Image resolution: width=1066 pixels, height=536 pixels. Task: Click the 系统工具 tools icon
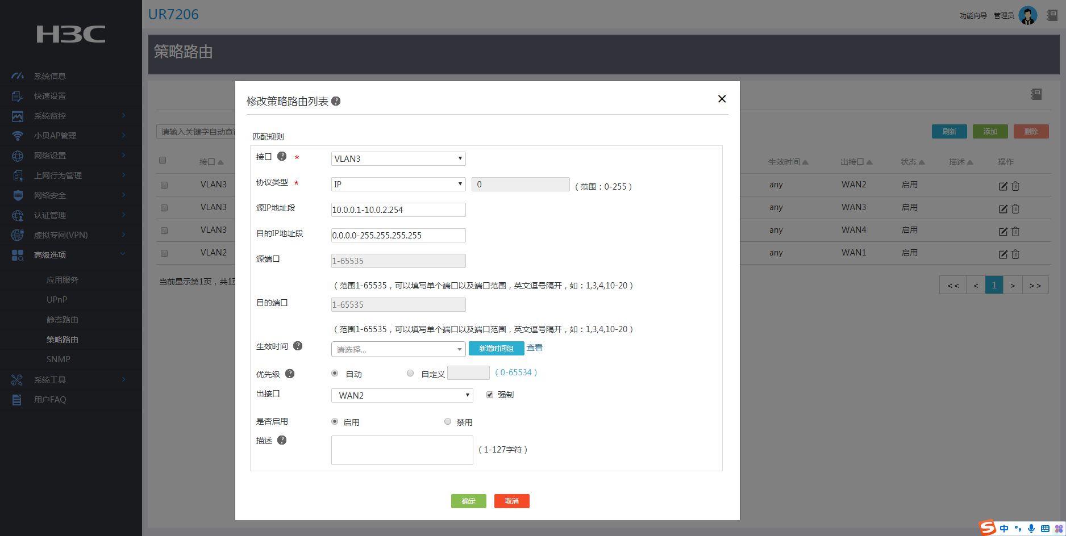pyautogui.click(x=17, y=380)
